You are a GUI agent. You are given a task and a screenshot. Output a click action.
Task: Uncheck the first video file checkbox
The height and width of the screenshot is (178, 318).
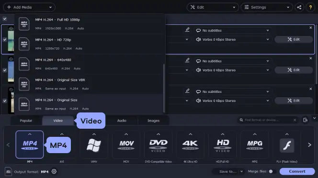5,40
